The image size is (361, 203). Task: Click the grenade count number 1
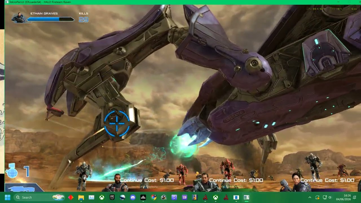[x=27, y=171]
